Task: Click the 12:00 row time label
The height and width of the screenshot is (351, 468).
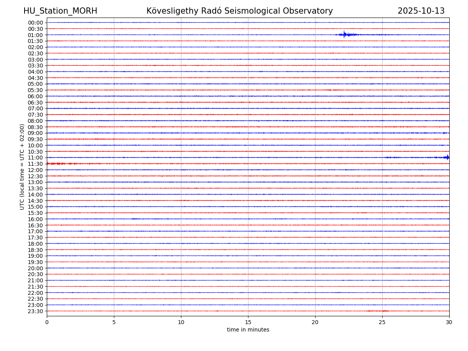Action: click(x=35, y=170)
